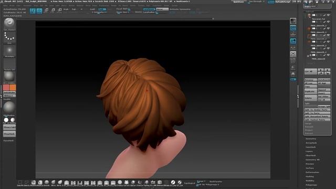The height and width of the screenshot is (189, 336).
Task: Pick the MaskLasso brush in bottom shelf
Action: (40, 183)
